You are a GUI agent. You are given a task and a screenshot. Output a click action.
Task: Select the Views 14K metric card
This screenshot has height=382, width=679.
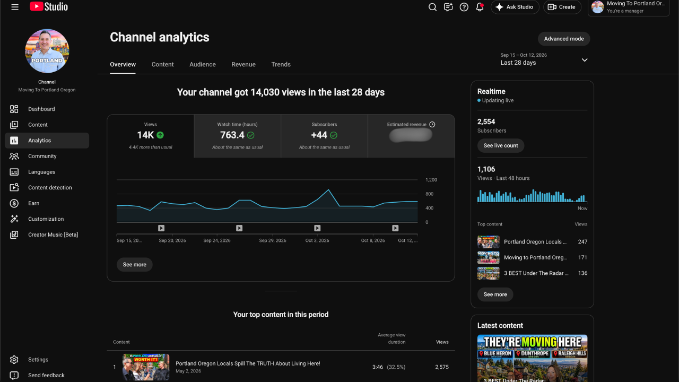pyautogui.click(x=151, y=136)
